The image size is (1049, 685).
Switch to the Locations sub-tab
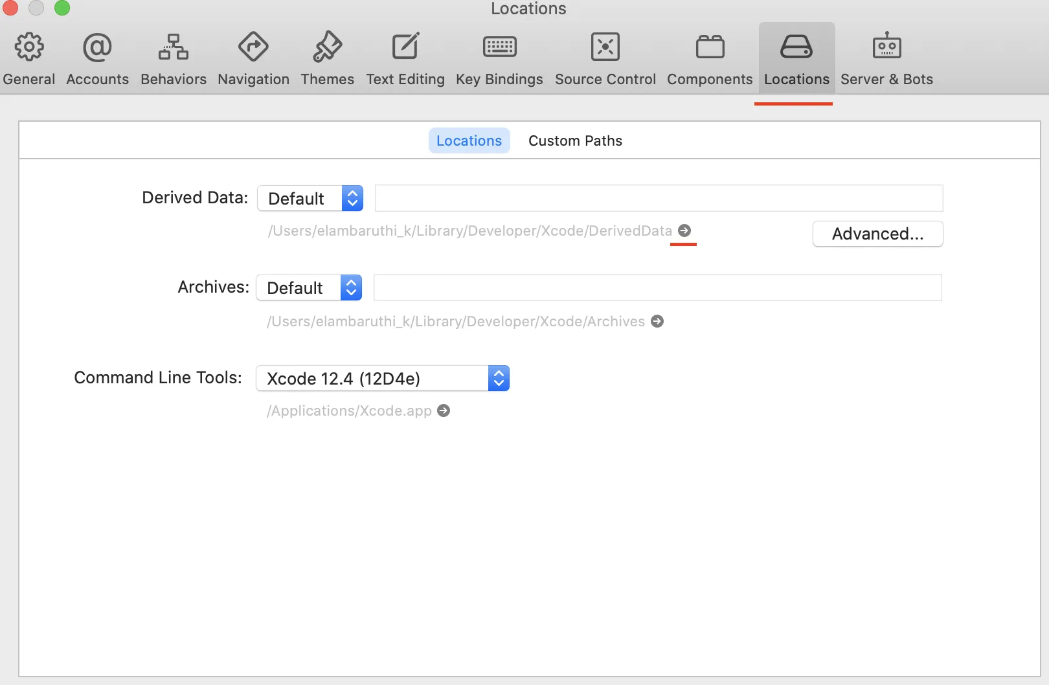click(469, 140)
